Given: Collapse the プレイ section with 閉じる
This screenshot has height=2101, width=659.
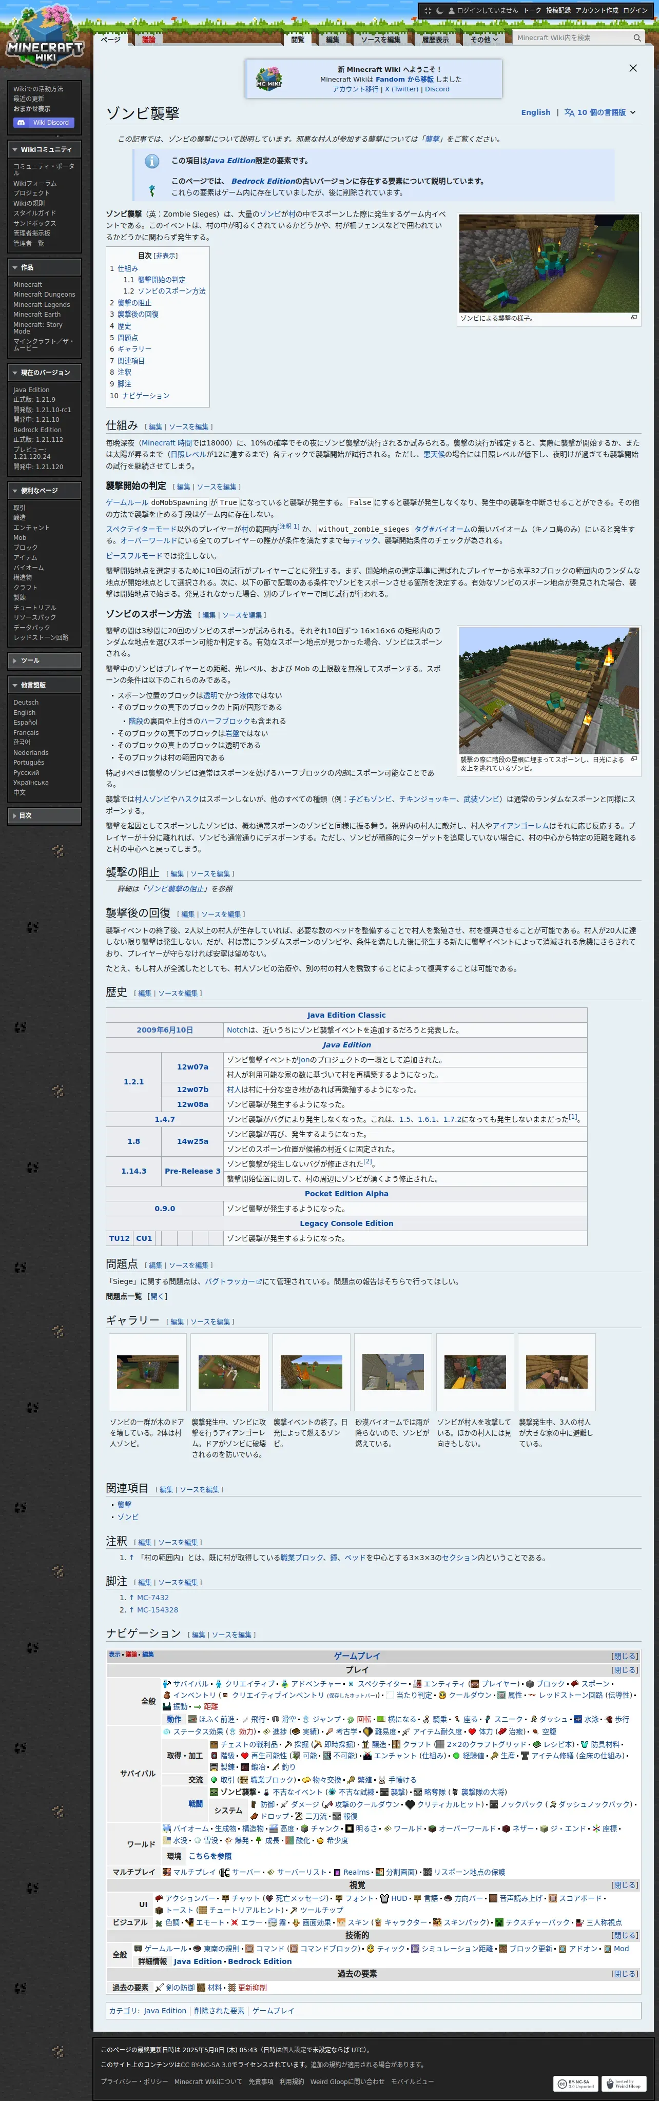Looking at the screenshot, I should pos(625,1669).
